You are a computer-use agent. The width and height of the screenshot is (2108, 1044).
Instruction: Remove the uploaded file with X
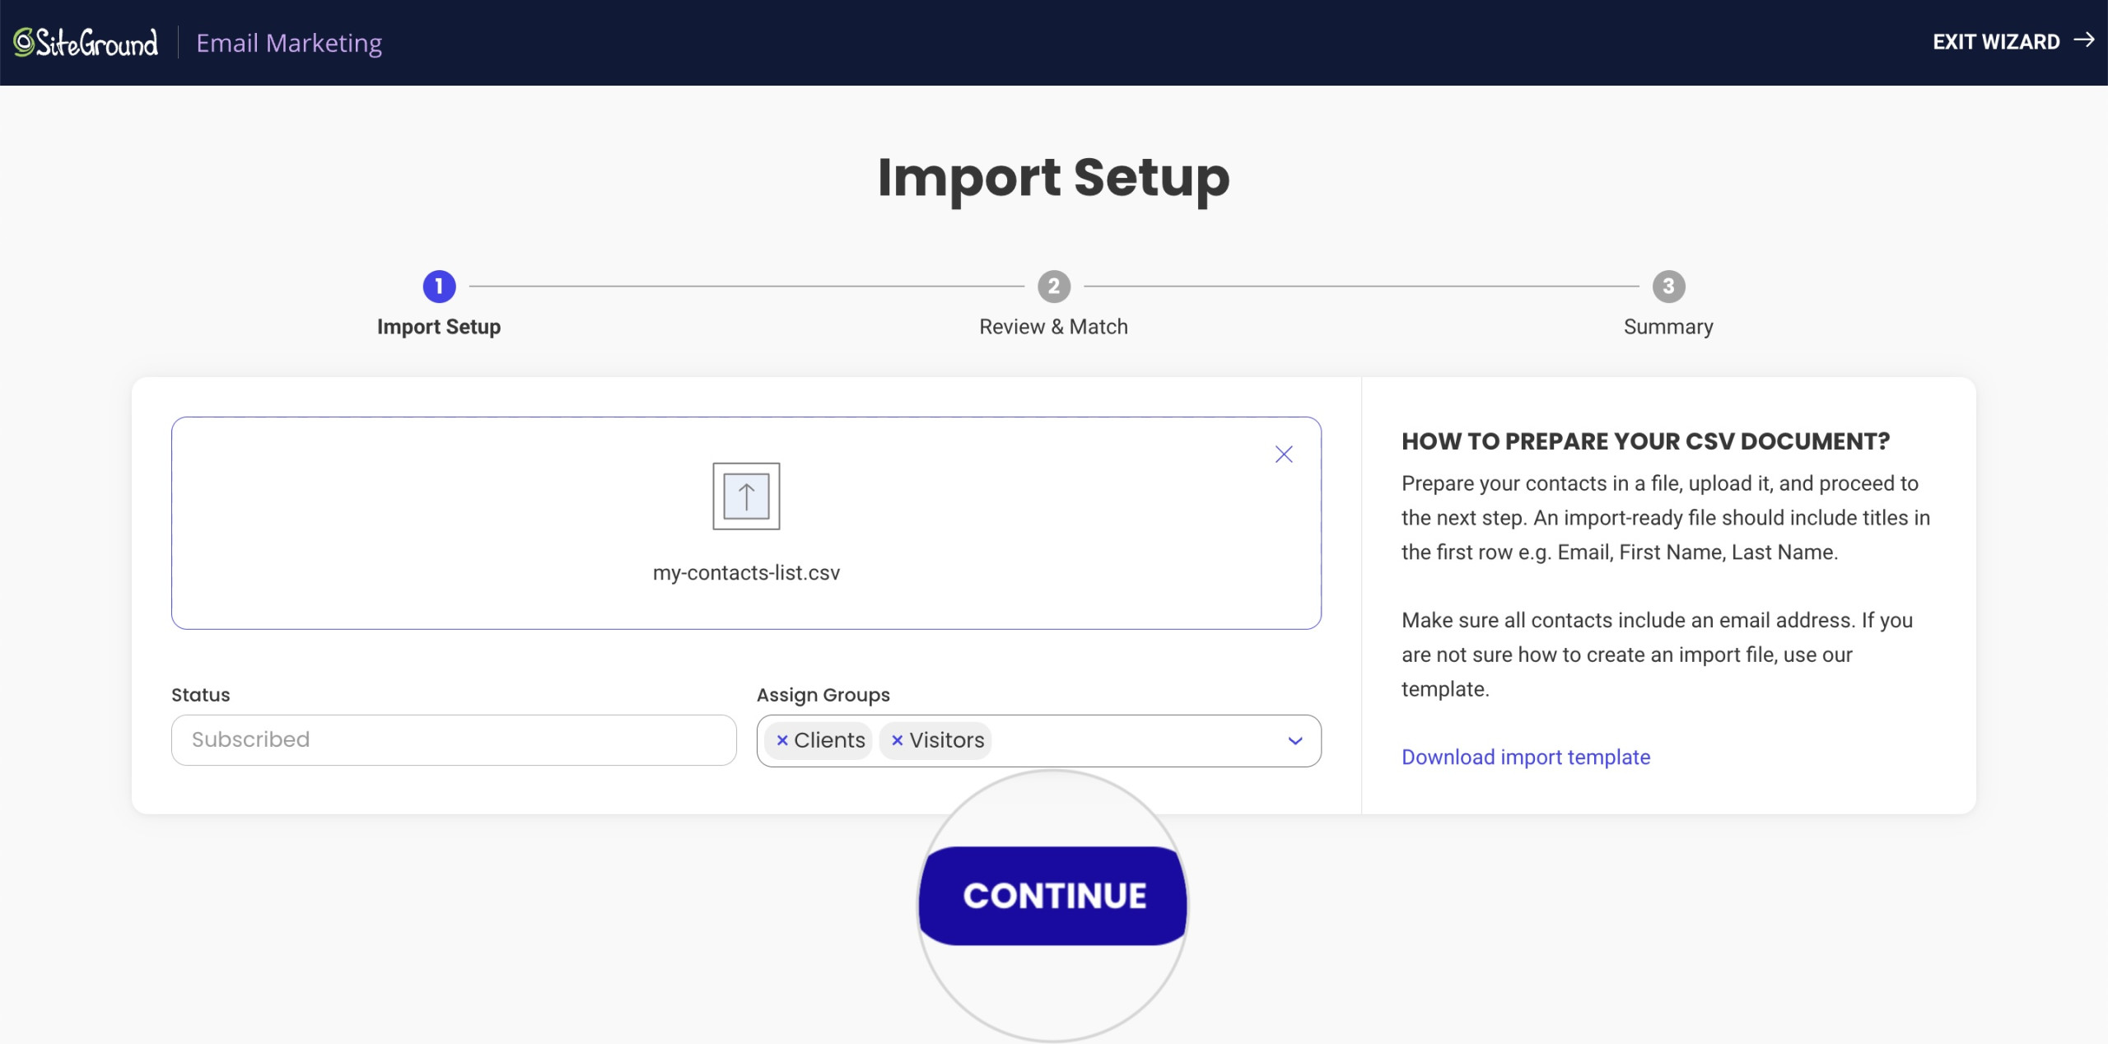point(1284,454)
